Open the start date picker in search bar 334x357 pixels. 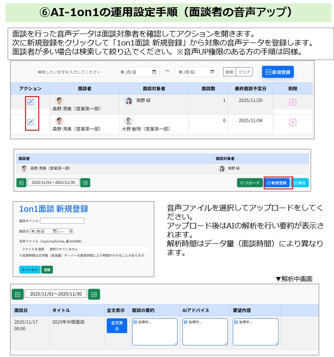[x=154, y=72]
